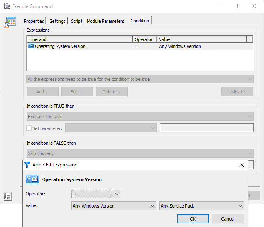The width and height of the screenshot is (264, 227).
Task: Click the Operand column header
Action: point(79,39)
